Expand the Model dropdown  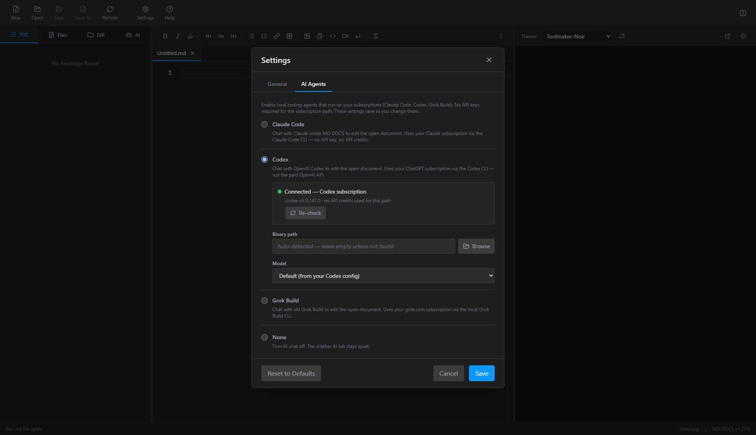tap(383, 276)
